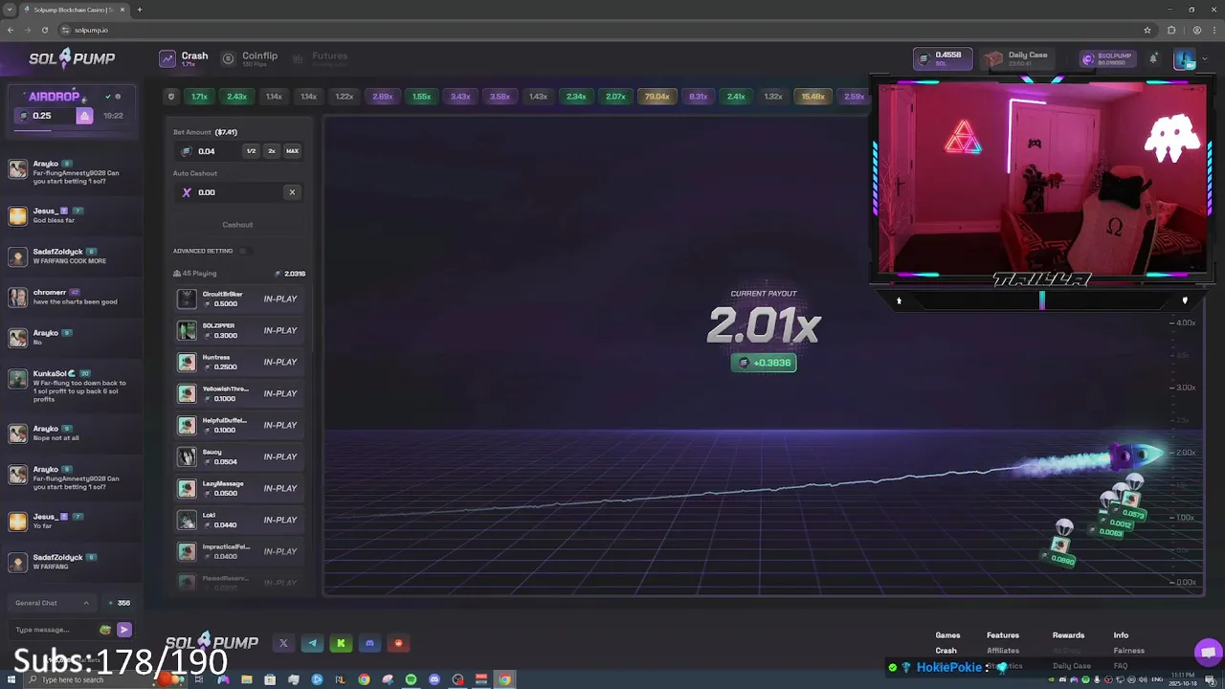Halve the bet with 1/2 button

[251, 151]
